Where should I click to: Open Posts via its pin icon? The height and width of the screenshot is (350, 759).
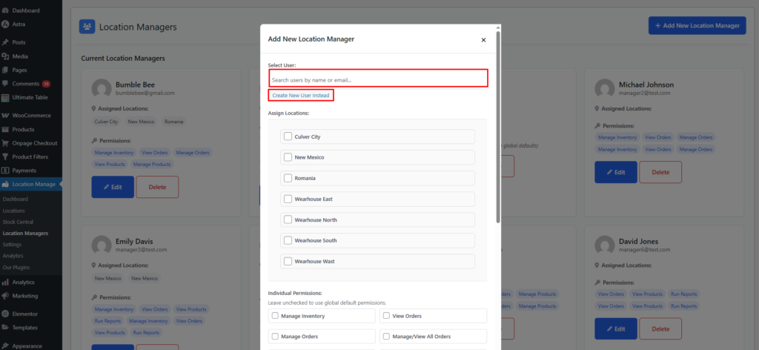point(5,42)
